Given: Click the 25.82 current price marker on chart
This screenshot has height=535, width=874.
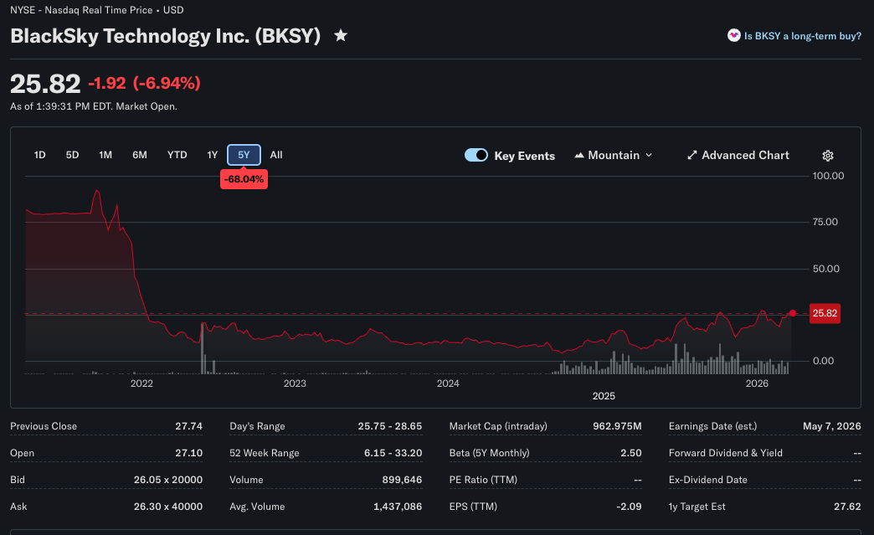Looking at the screenshot, I should 825,313.
